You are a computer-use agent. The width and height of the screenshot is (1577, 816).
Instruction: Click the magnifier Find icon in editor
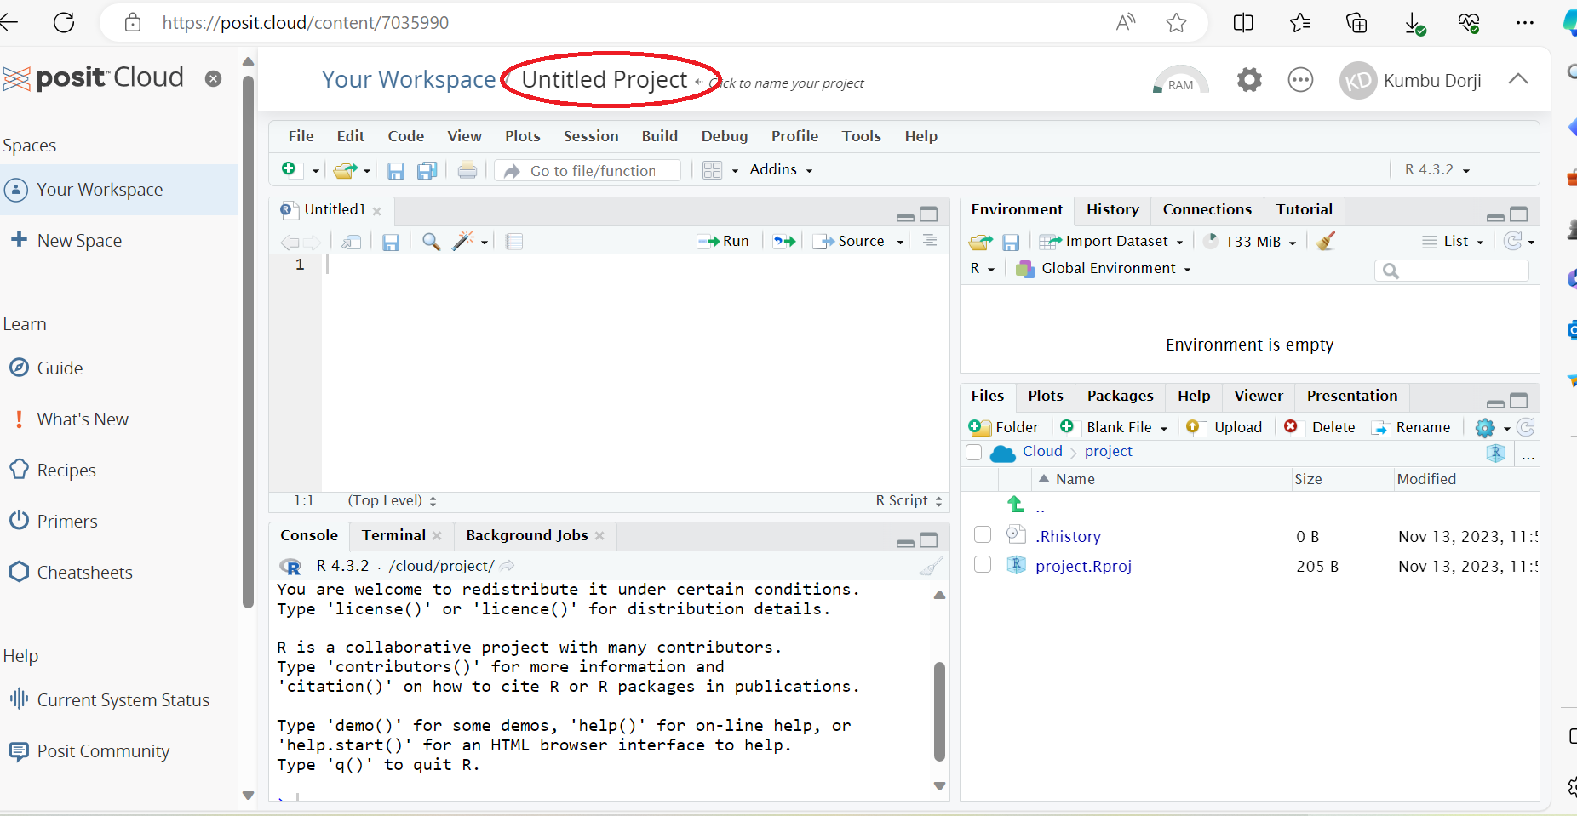tap(431, 242)
